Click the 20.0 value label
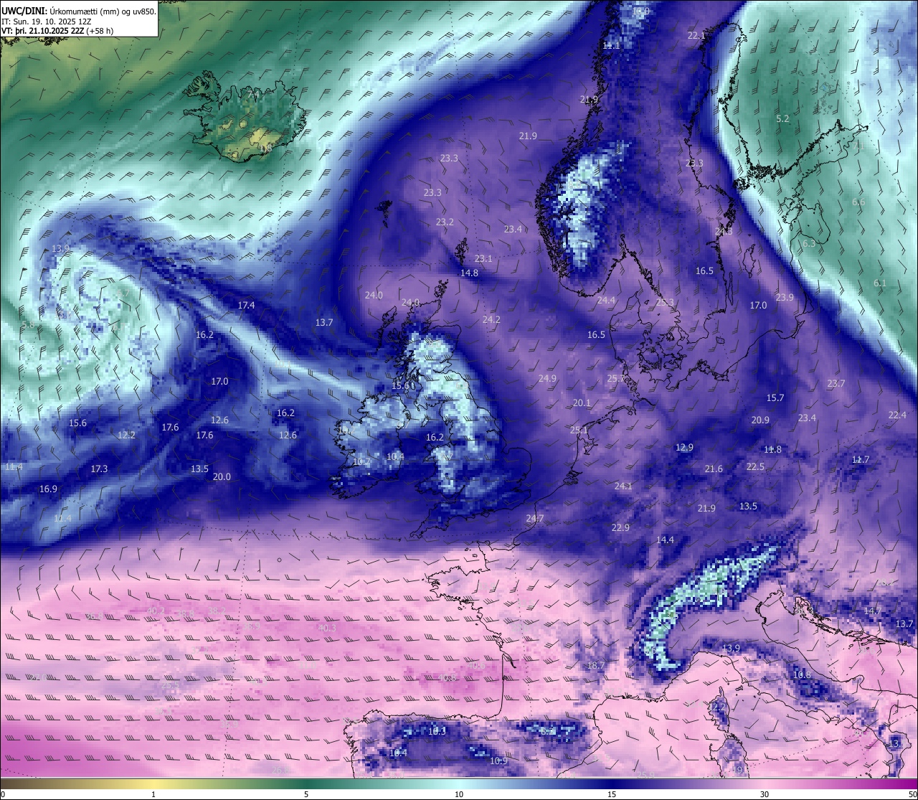The image size is (918, 800). pyautogui.click(x=222, y=476)
